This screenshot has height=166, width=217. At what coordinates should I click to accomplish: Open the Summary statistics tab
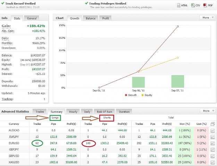56,112
